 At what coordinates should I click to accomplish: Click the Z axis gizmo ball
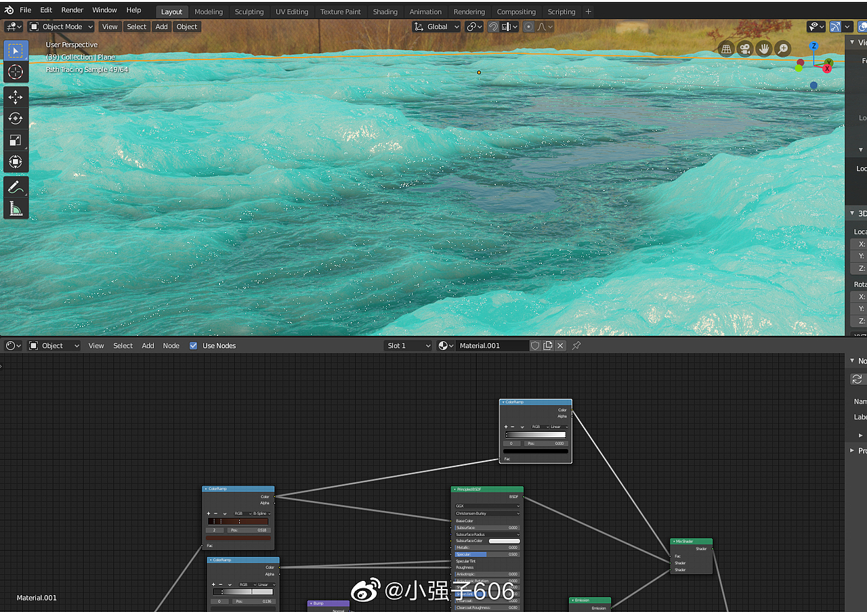(813, 45)
